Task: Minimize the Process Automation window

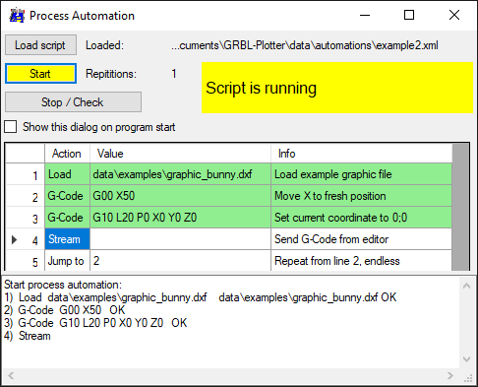Action: pos(365,15)
